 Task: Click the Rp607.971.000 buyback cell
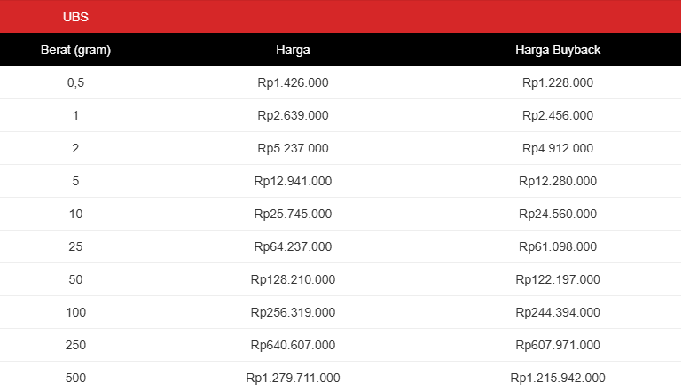pyautogui.click(x=558, y=345)
